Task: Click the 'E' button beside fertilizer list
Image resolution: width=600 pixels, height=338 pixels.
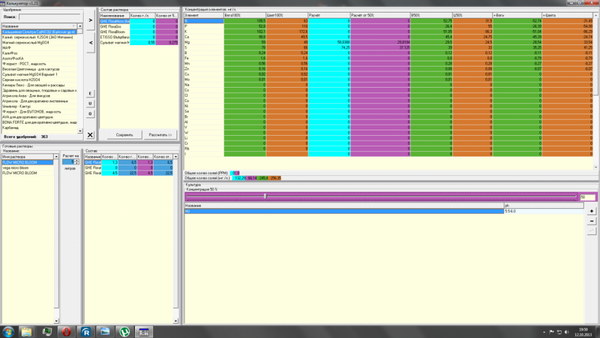Action: (91, 94)
